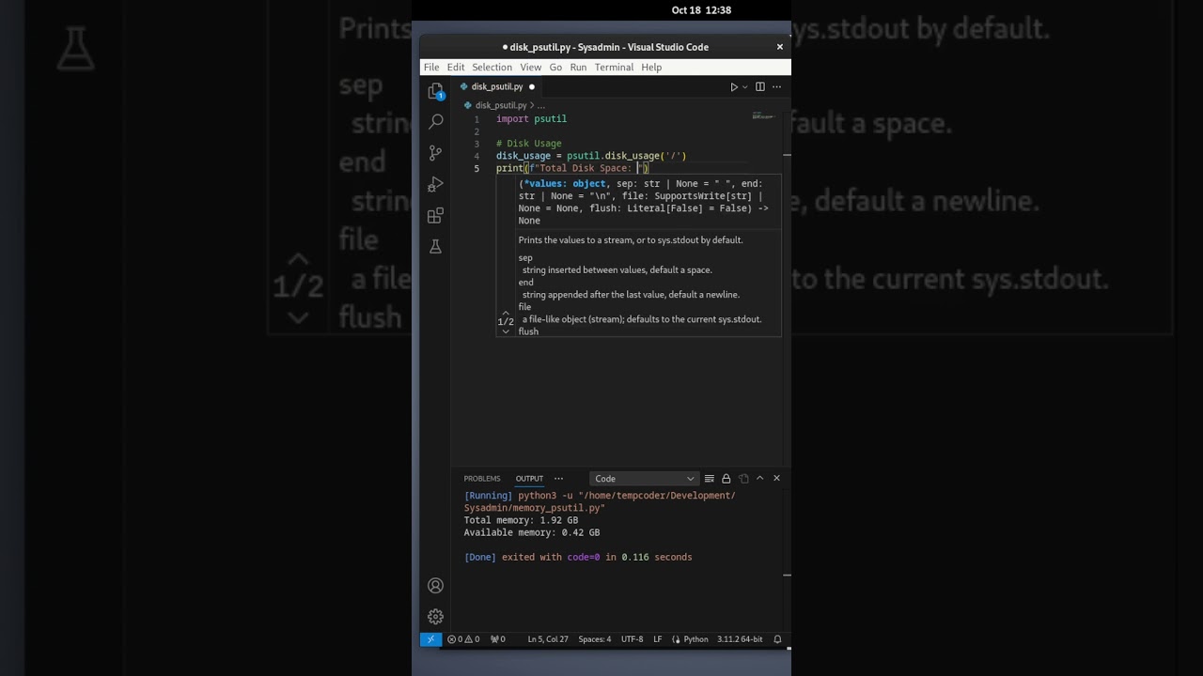Screen dimensions: 1203x676
Task: Open the Go menu
Action: [555, 68]
